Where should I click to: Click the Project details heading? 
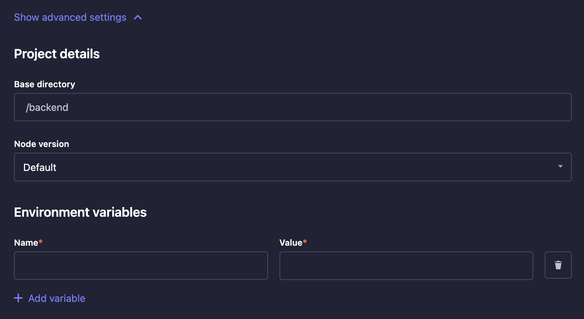pos(57,54)
